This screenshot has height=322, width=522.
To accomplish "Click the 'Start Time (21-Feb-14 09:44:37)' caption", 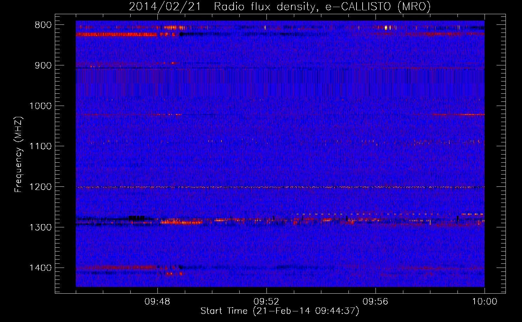I will click(x=280, y=311).
